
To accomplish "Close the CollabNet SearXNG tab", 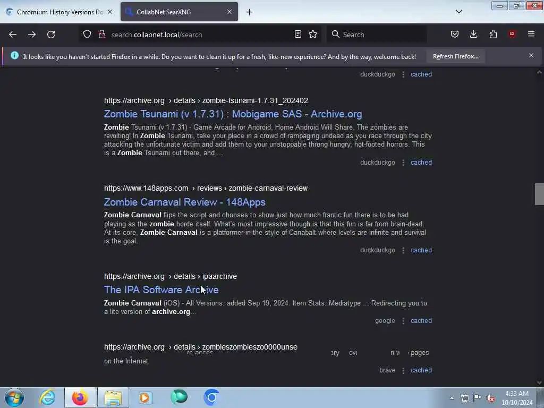I will tap(229, 12).
